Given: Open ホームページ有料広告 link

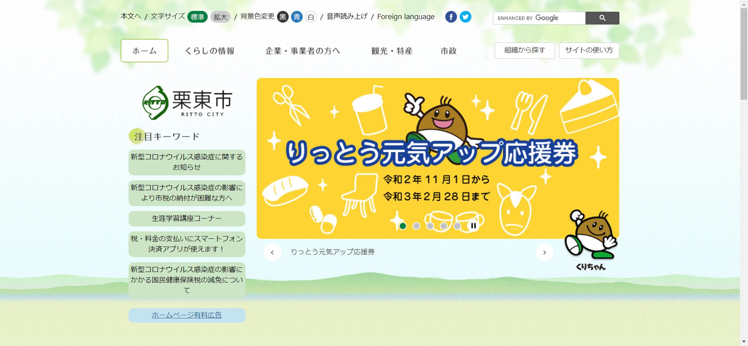Looking at the screenshot, I should click(187, 315).
